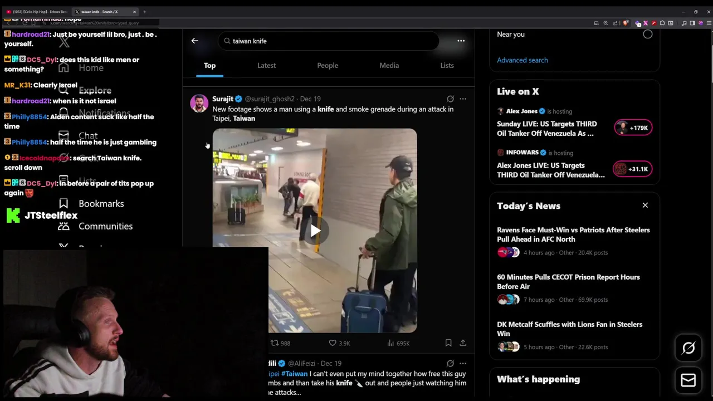This screenshot has width=713, height=401.
Task: Switch to the Latest tab
Action: coord(266,65)
